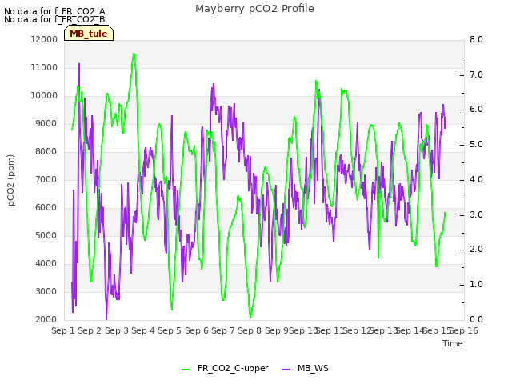Click the 10000 left axis tick label

[x=44, y=96]
